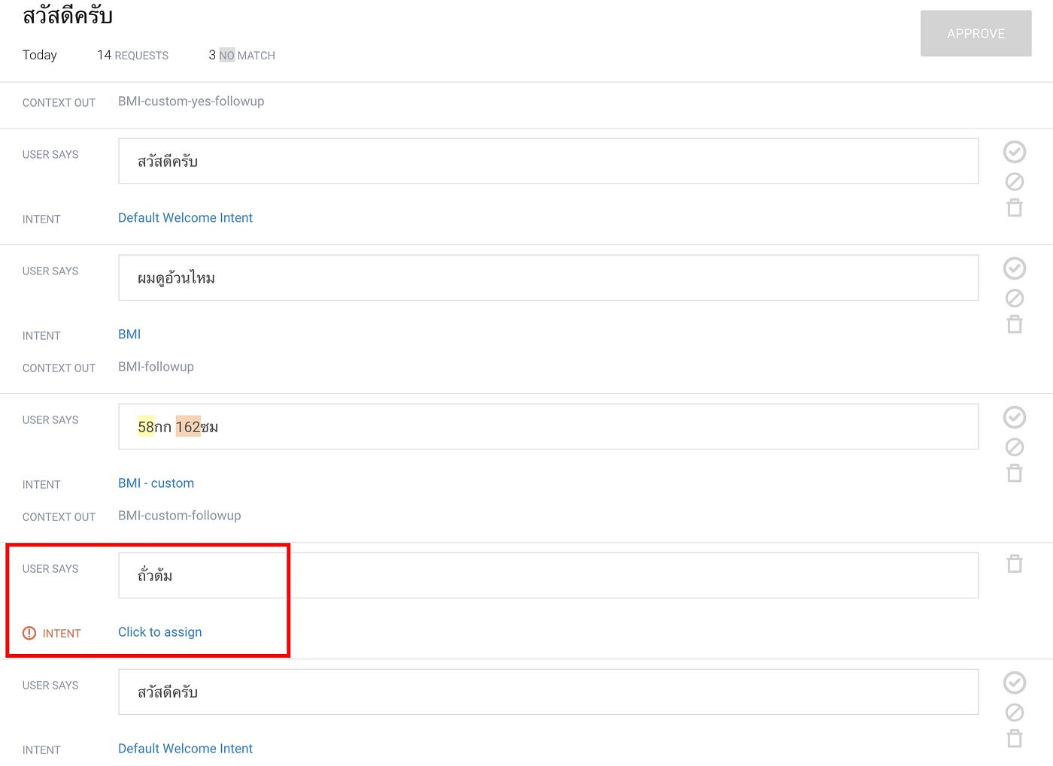
Task: Delete the first "สวัสดีครับ" training phrase
Action: [x=1015, y=207]
